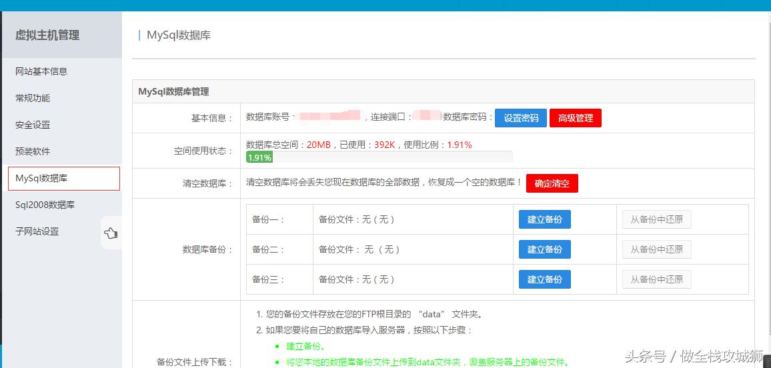This screenshot has height=368, width=771.
Task: Click the 清空数据库 row label
Action: click(x=207, y=184)
